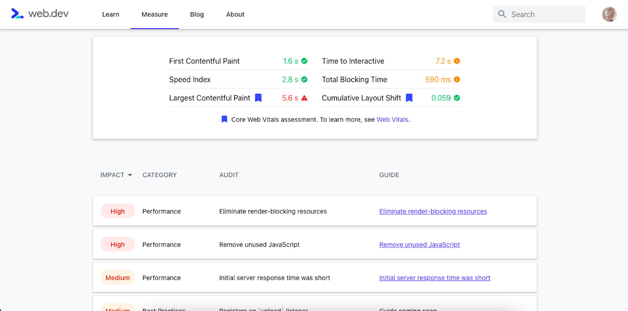The width and height of the screenshot is (628, 311).
Task: Click the 5.6 s value
Action: coord(290,98)
